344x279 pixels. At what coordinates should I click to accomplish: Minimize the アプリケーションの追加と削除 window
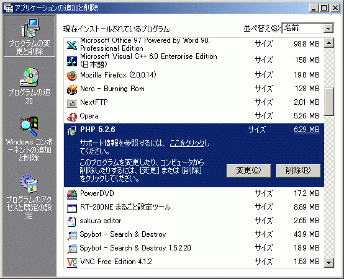[x=314, y=8]
